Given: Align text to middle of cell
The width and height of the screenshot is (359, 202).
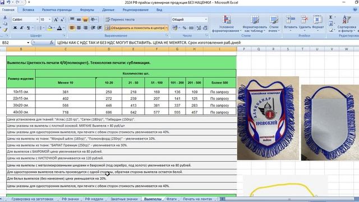Looking at the screenshot, I should [x=79, y=20].
